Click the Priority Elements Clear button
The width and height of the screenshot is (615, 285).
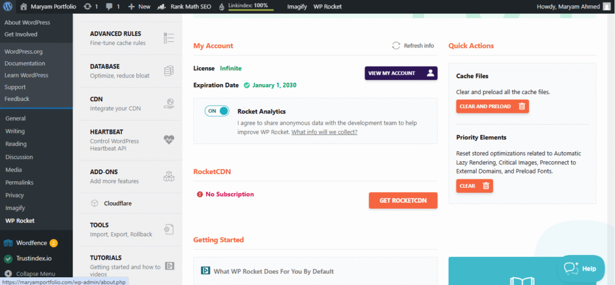tap(474, 186)
